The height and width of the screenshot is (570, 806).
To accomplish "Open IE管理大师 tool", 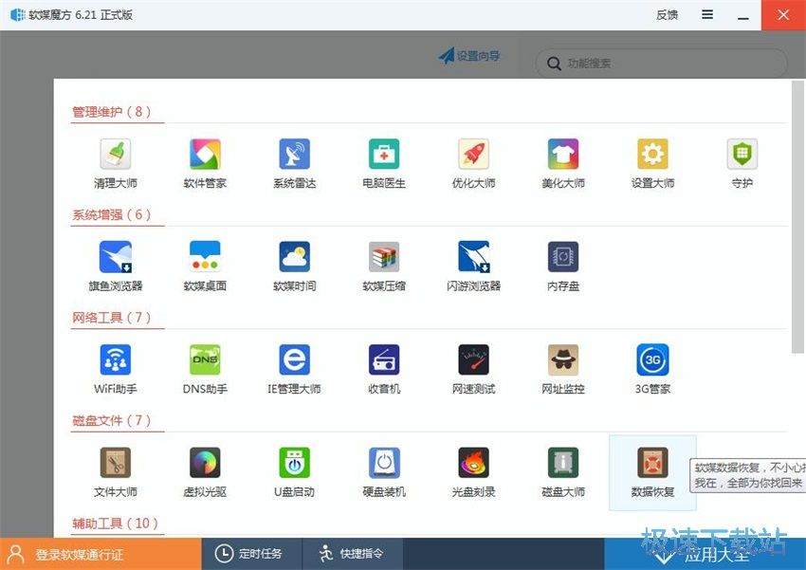I will 295,369.
